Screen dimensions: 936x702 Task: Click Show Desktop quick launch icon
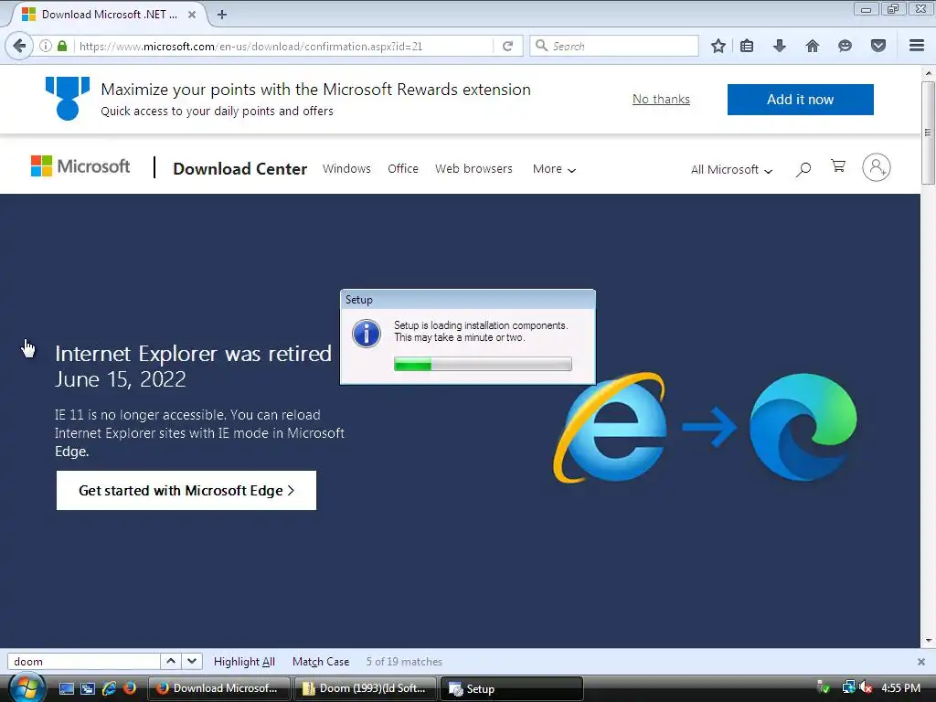(66, 688)
